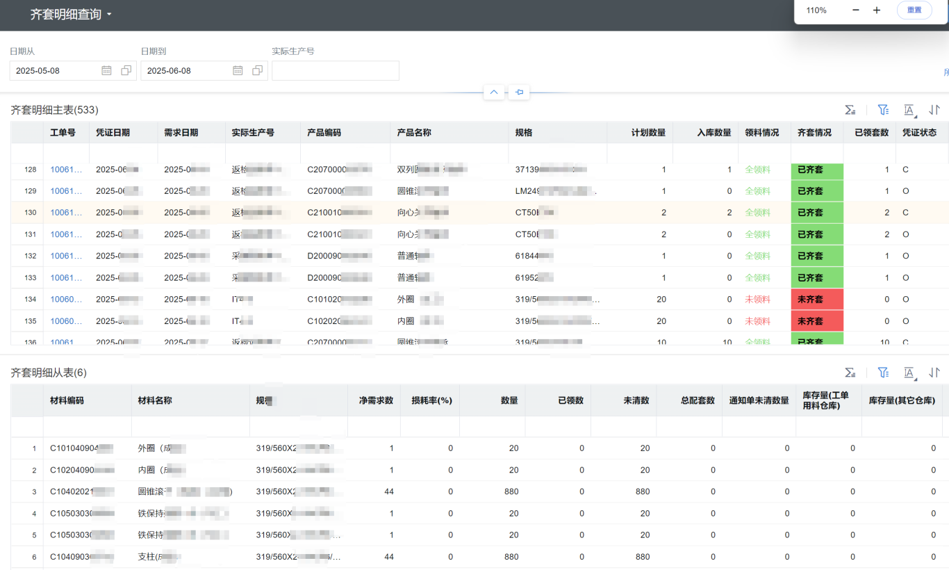Screen dimensions: 949x570
Task: Click 重置 zoom reset button
Action: (914, 10)
